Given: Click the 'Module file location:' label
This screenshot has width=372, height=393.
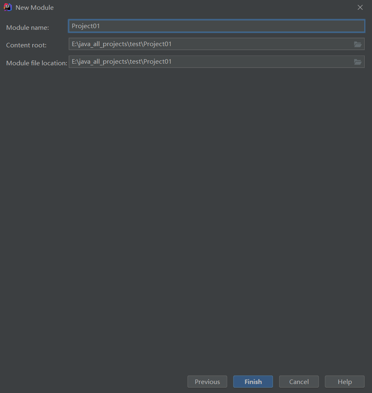Looking at the screenshot, I should click(37, 63).
